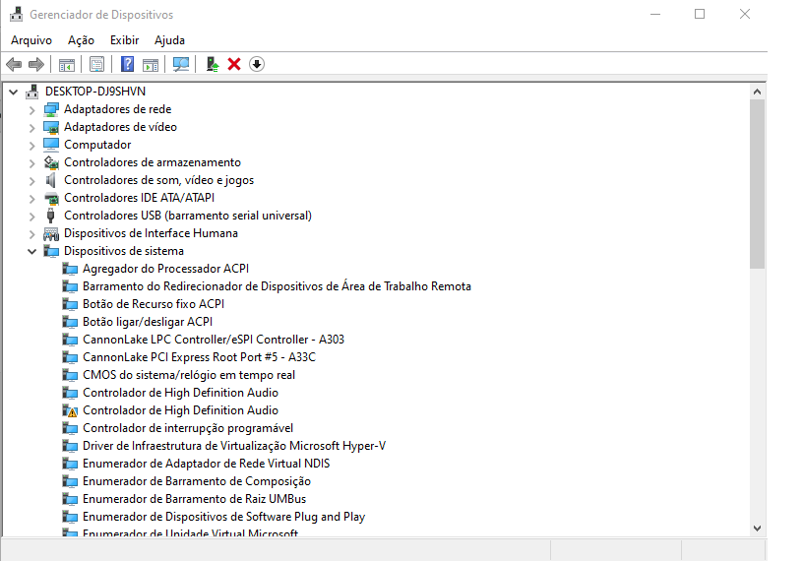Show or hide the console tree pane
The height and width of the screenshot is (561, 803).
[67, 65]
